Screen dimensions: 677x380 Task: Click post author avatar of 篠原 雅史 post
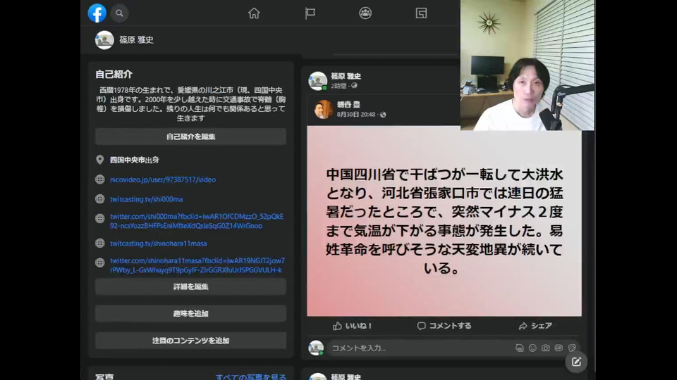[318, 80]
